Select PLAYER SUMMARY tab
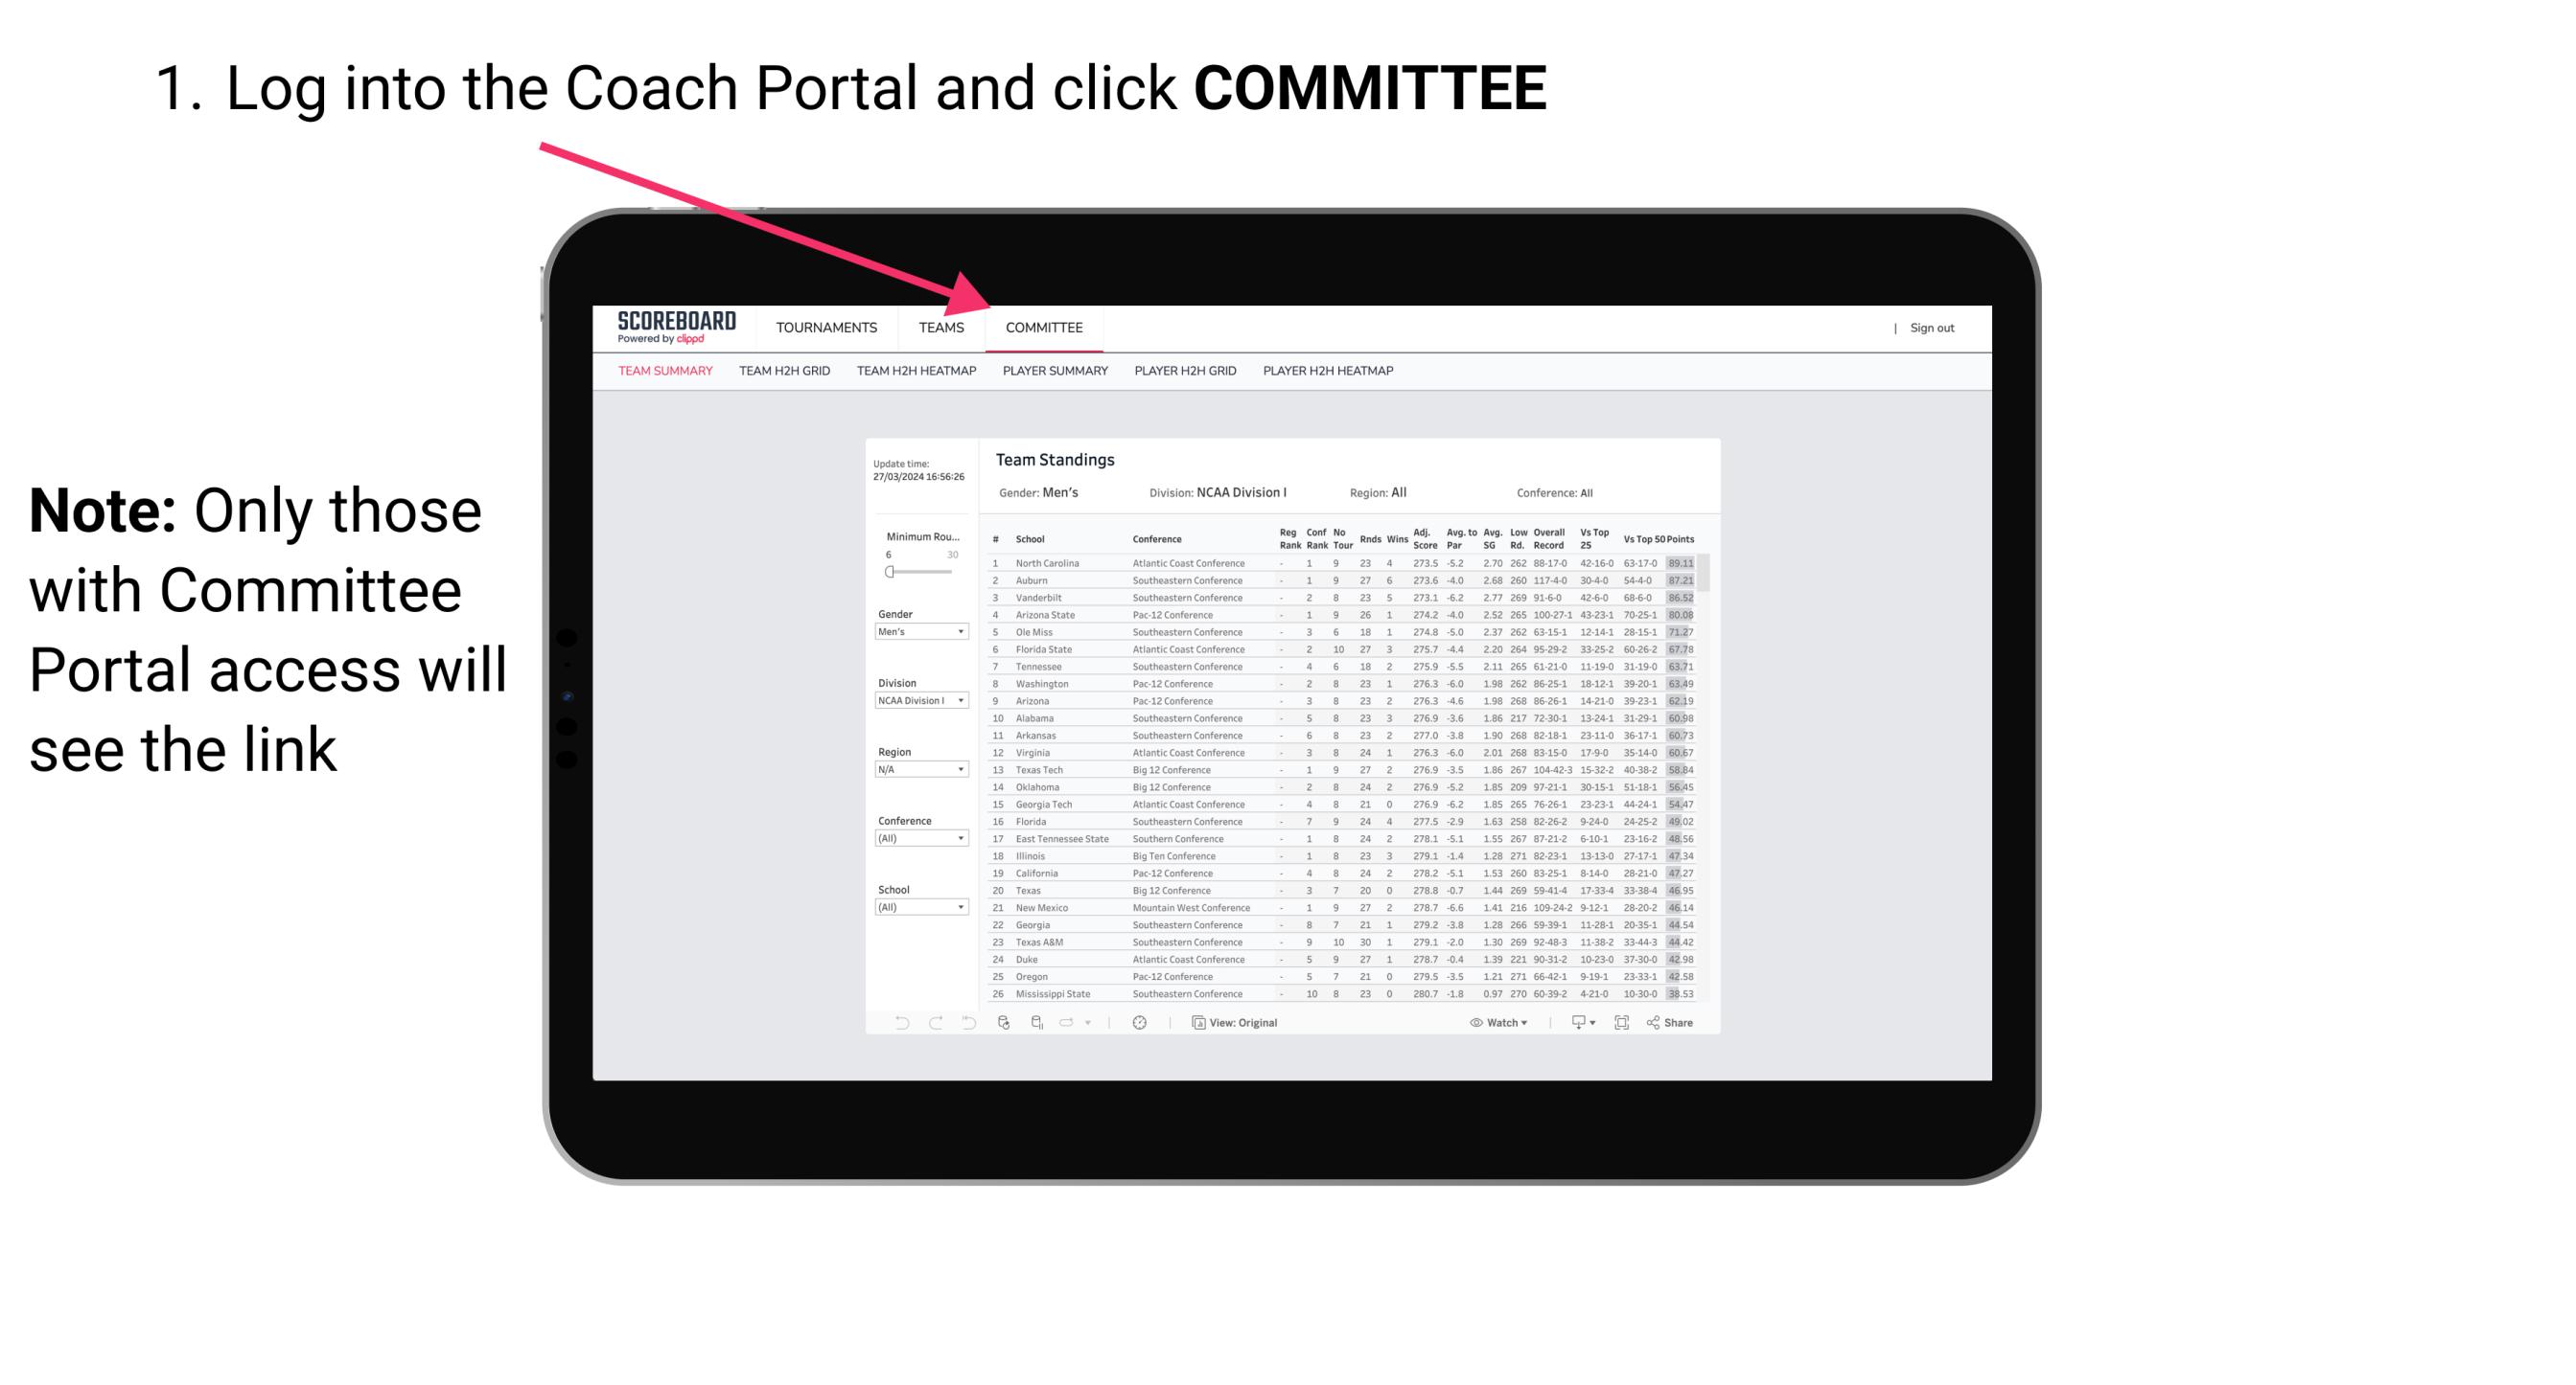This screenshot has width=2576, height=1385. [x=1055, y=372]
